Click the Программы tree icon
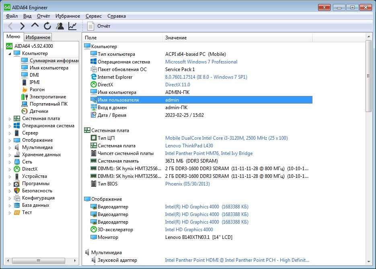The height and width of the screenshot is (269, 376). tap(17, 183)
